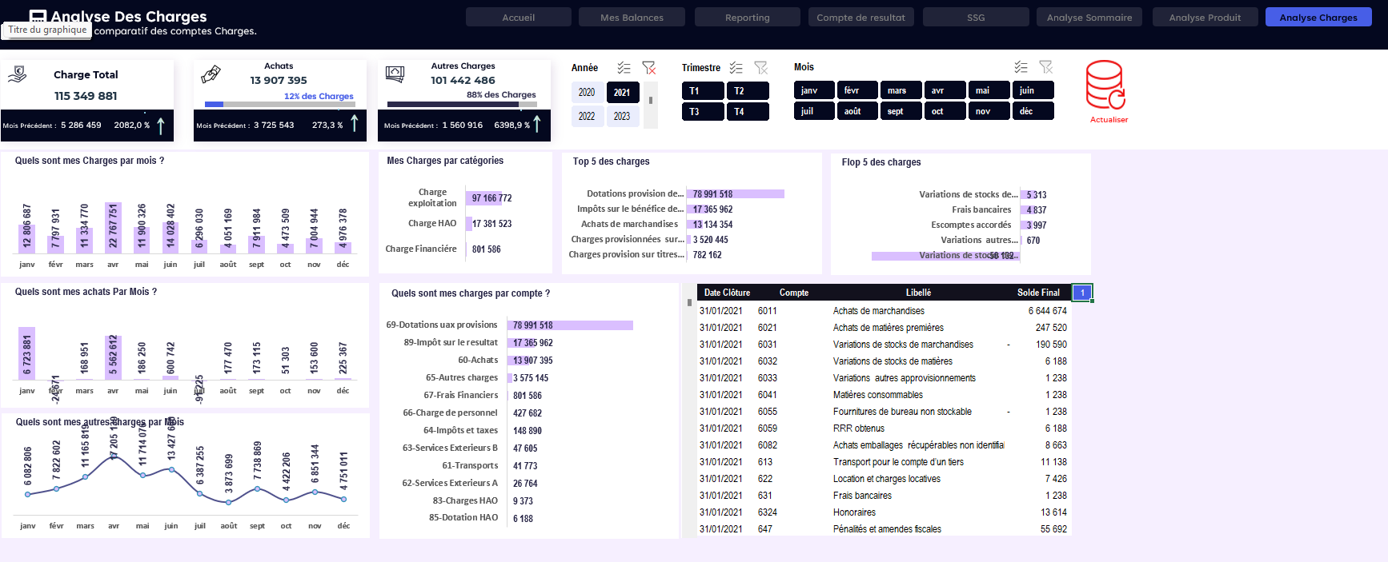Image resolution: width=1388 pixels, height=562 pixels.
Task: Click the Date Clôture column header
Action: pos(727,293)
